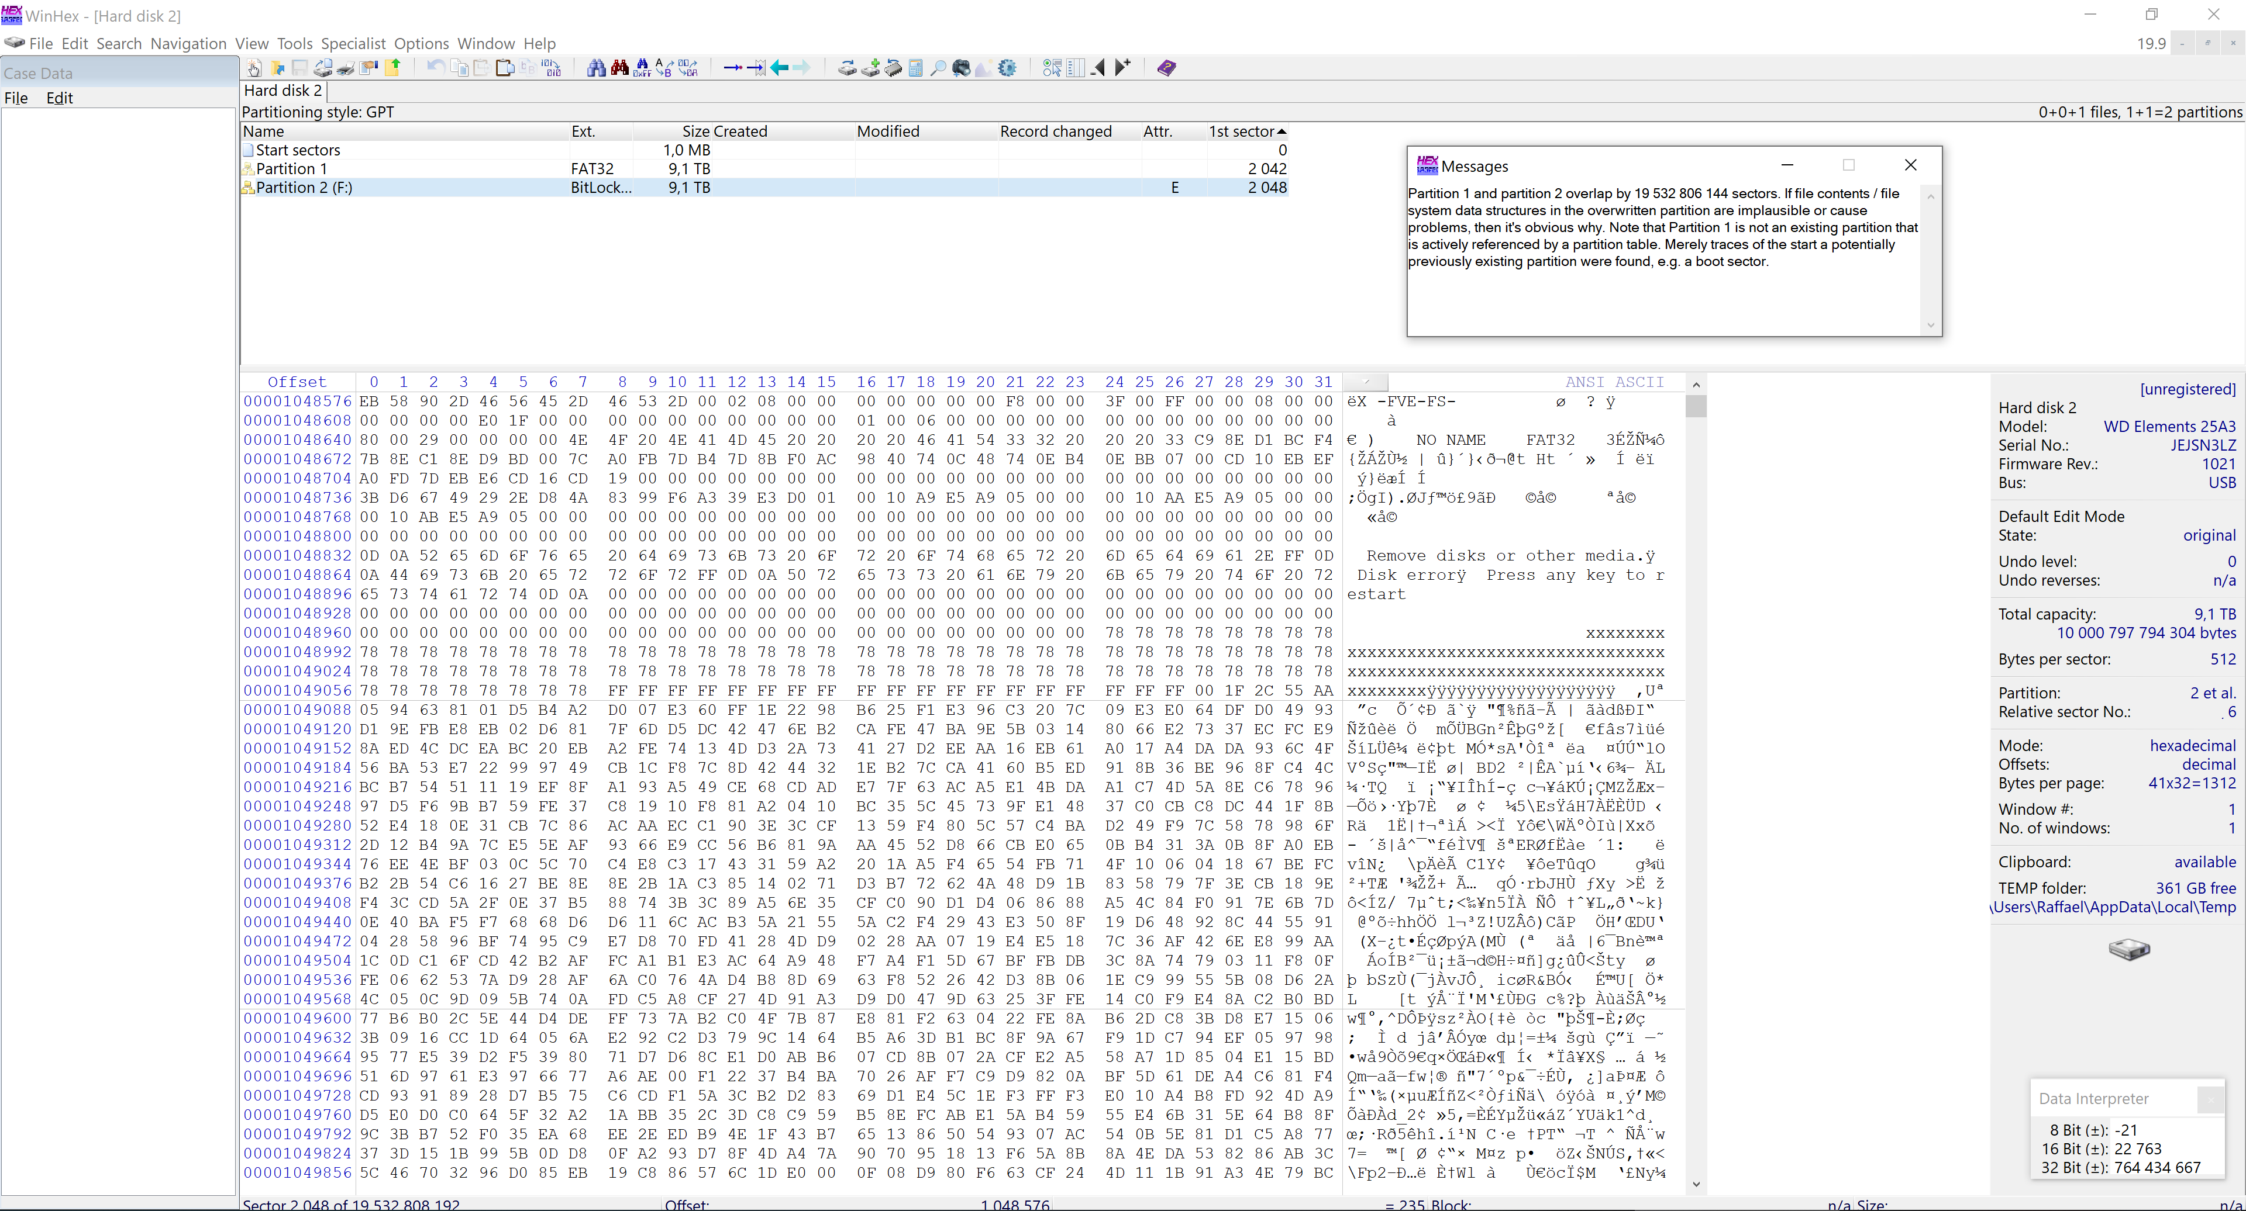Image resolution: width=2246 pixels, height=1211 pixels.
Task: Click the Open Disk toolbar icon
Action: coord(846,68)
